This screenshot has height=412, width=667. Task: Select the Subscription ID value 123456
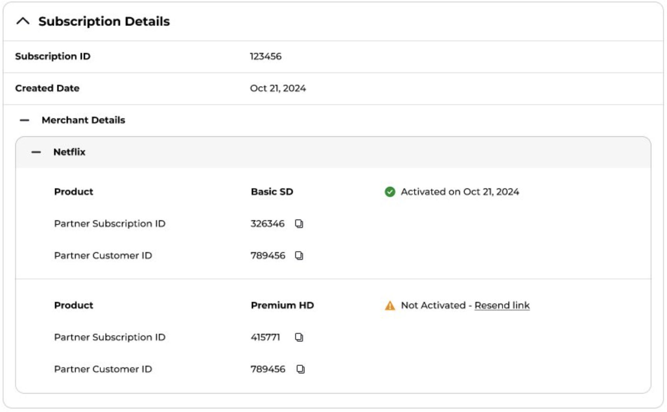tap(266, 56)
